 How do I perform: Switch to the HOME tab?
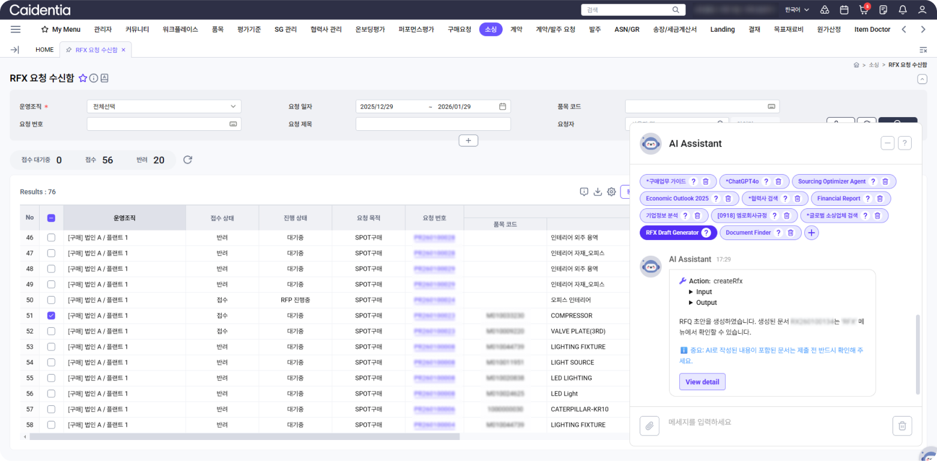[x=44, y=50]
